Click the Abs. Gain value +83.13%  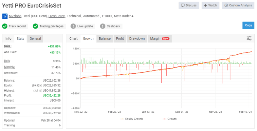click(55, 53)
